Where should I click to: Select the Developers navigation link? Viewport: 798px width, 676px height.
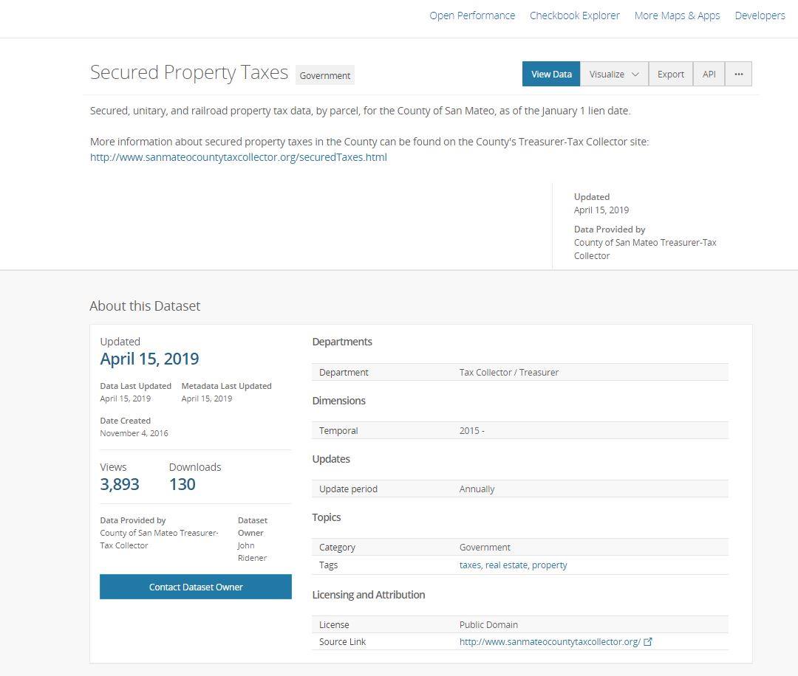760,15
